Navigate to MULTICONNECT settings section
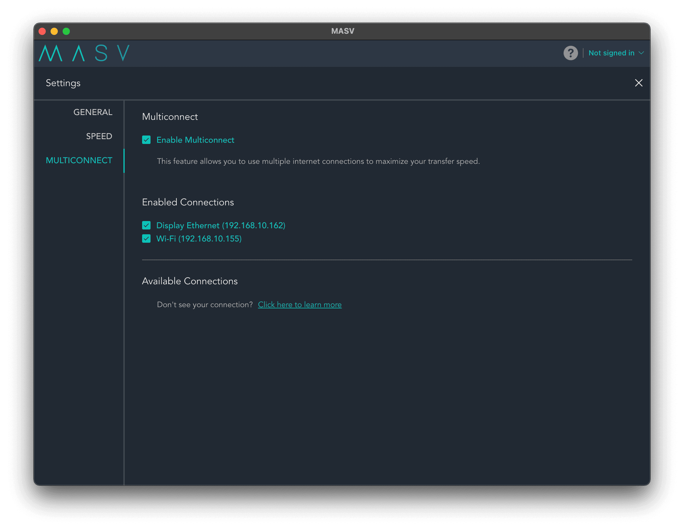Viewport: 684px width, 530px height. point(78,160)
